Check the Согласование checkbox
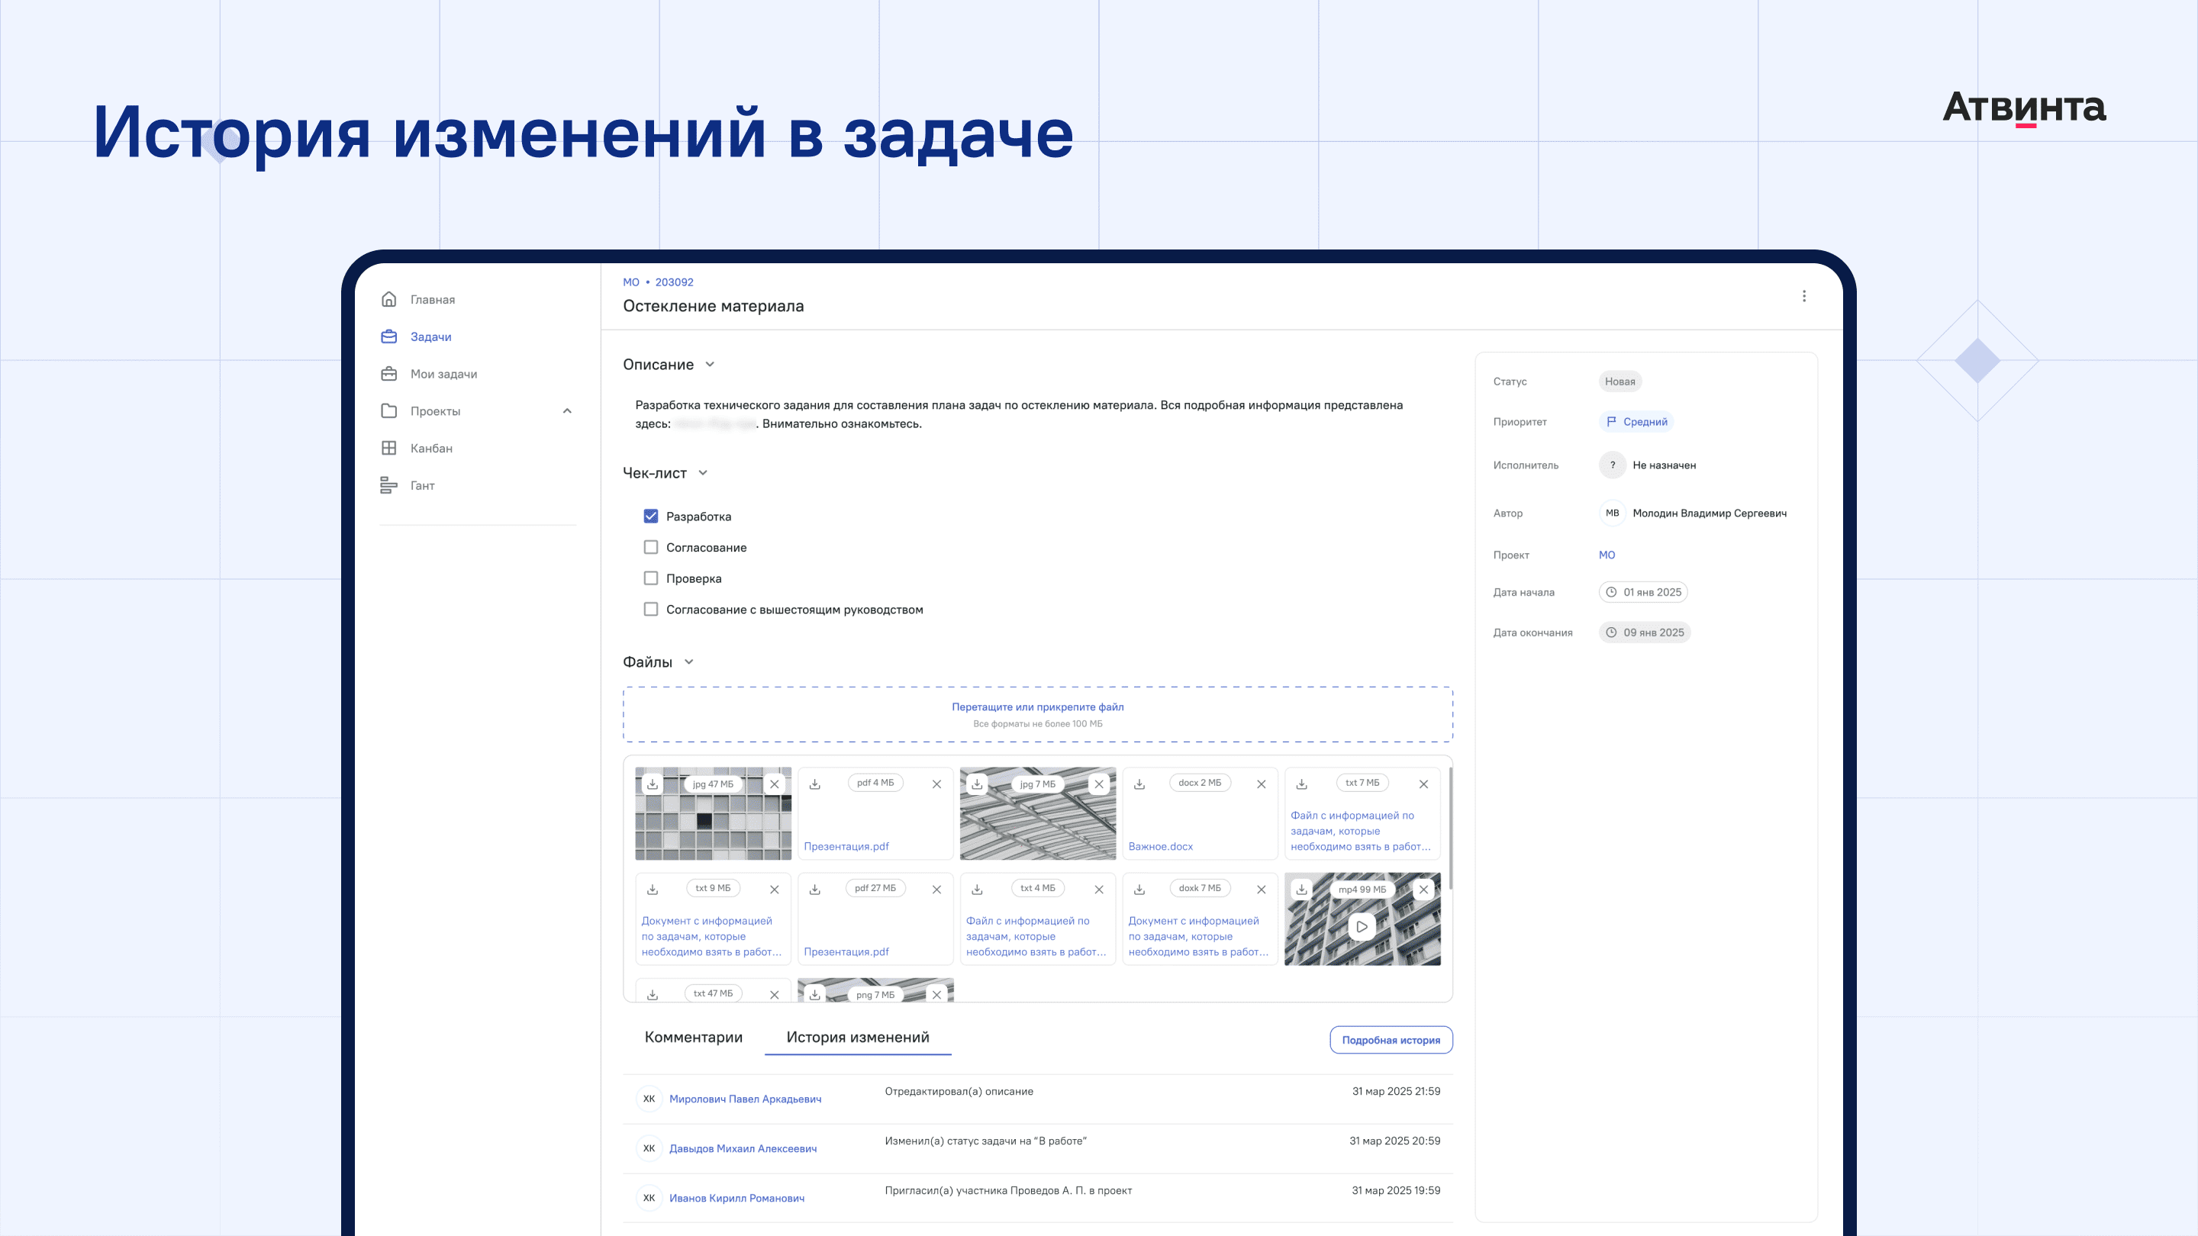 (651, 548)
